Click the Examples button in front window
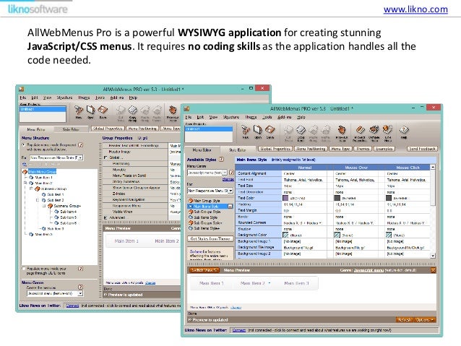Screen dimensions: 461x346 coord(384,149)
